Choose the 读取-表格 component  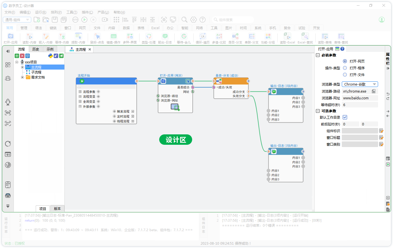click(x=325, y=38)
